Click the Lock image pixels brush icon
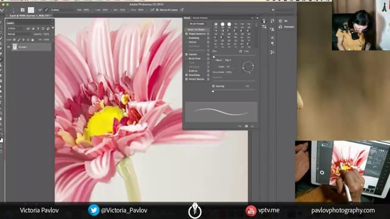 [x=19, y=40]
